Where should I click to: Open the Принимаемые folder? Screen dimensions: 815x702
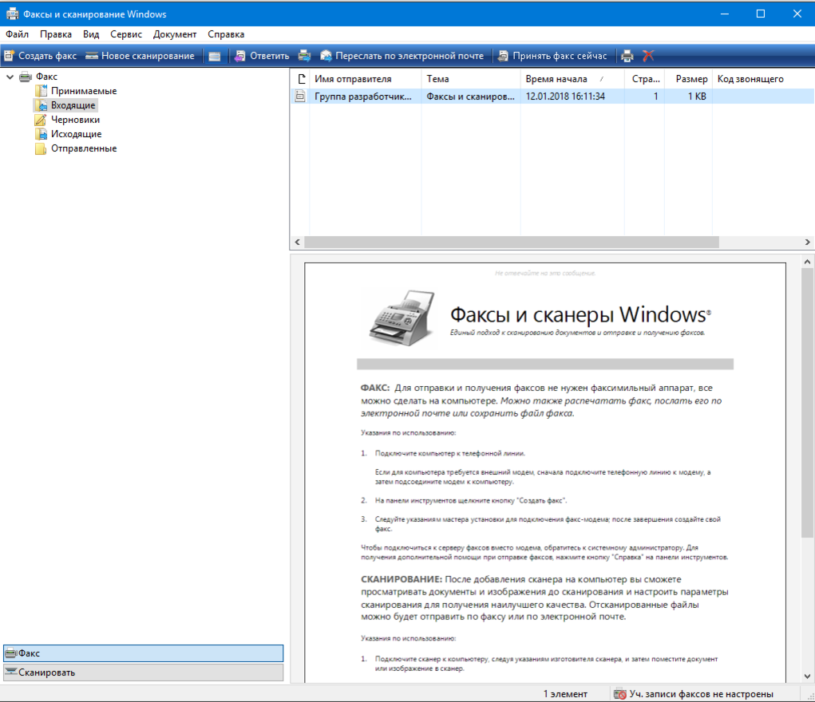pyautogui.click(x=84, y=91)
